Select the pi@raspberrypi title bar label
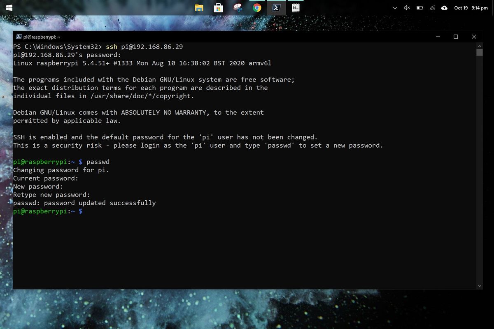This screenshot has width=494, height=329. 41,36
